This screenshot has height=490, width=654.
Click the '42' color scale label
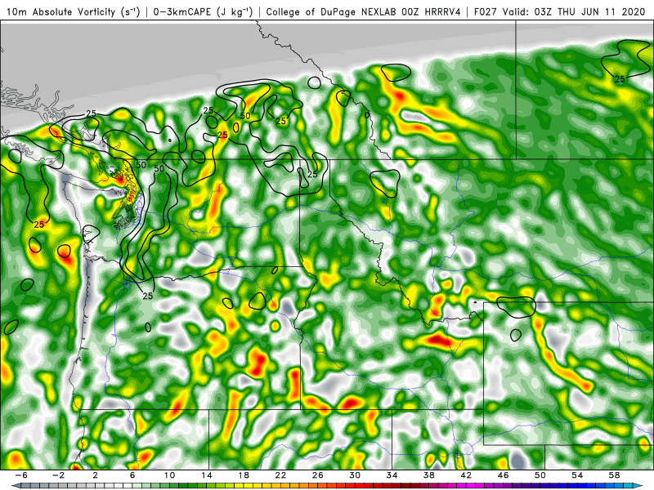466,475
